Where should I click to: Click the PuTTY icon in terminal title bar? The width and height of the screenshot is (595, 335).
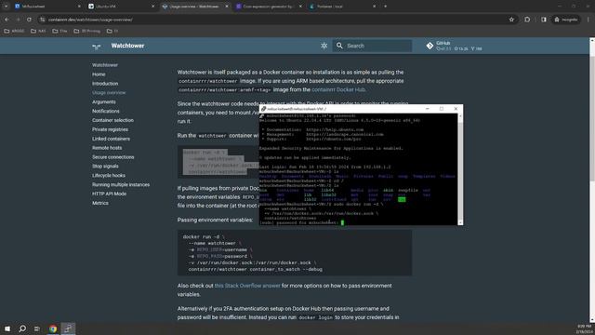263,109
